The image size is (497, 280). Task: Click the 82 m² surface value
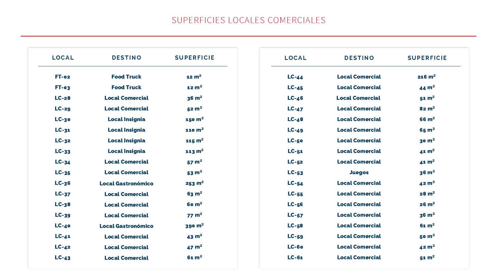(427, 109)
